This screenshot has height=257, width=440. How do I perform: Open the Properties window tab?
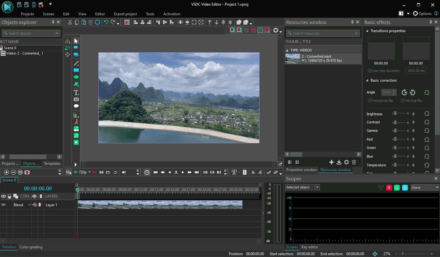(301, 170)
